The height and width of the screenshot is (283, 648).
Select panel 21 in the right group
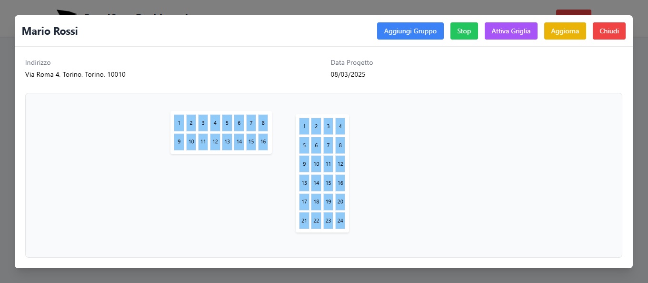[304, 220]
